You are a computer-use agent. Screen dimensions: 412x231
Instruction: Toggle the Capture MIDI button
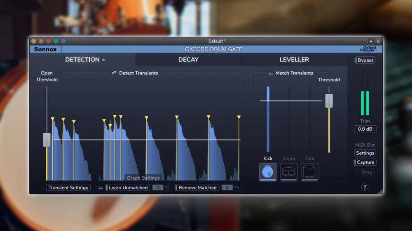point(365,162)
